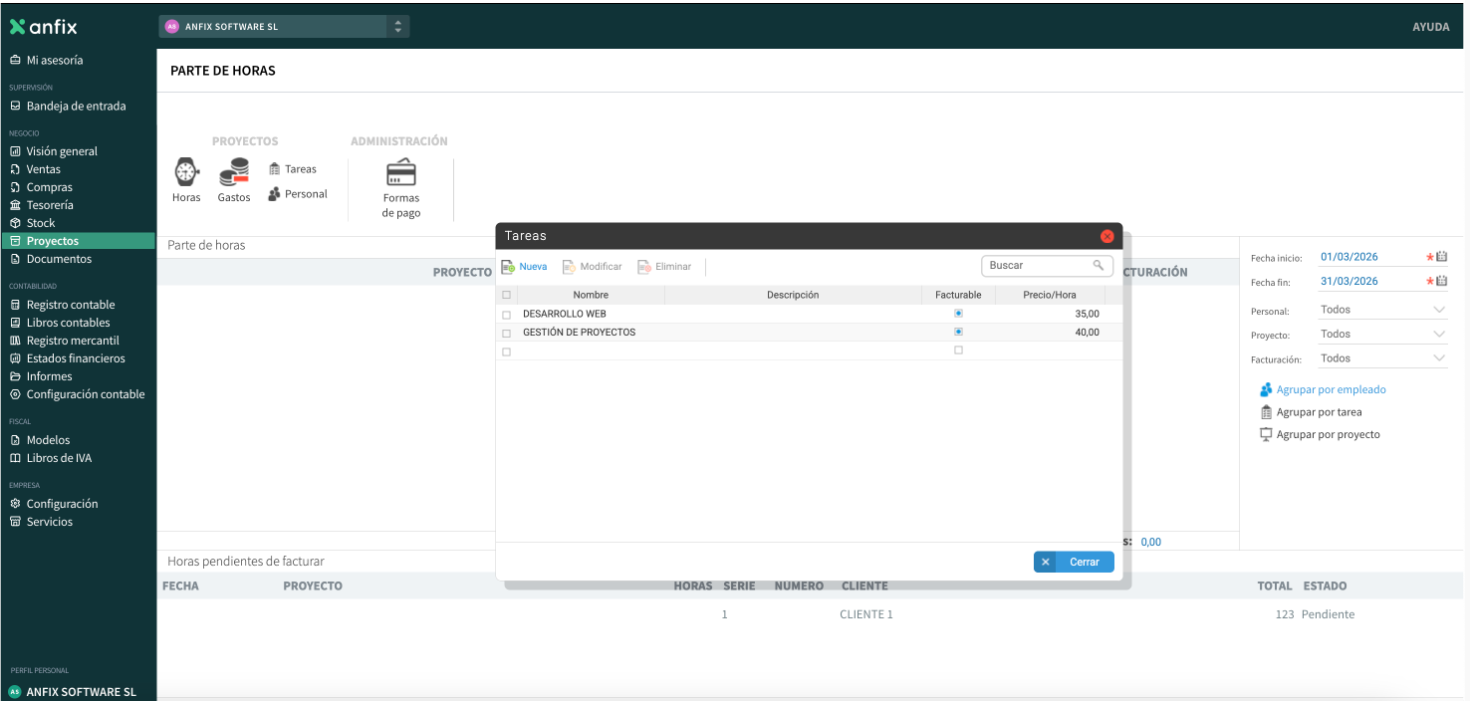Open calendar icon for Fecha inicio
Screen dimensions: 1470x701
click(x=1441, y=257)
